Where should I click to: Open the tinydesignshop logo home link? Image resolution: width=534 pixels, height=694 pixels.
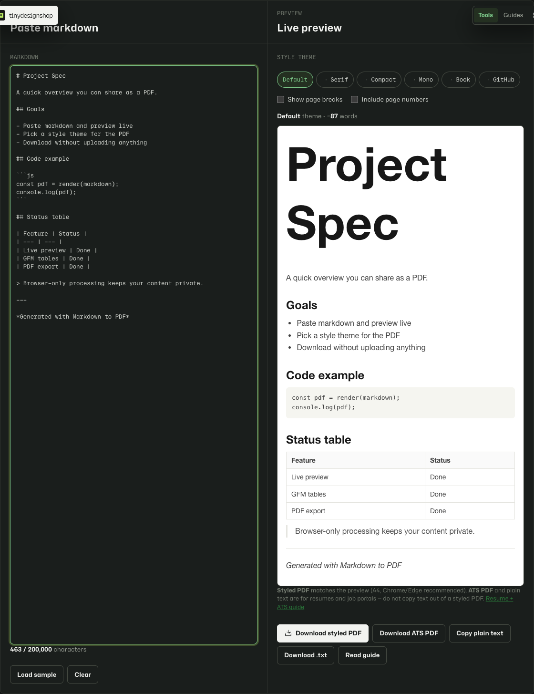(x=29, y=15)
